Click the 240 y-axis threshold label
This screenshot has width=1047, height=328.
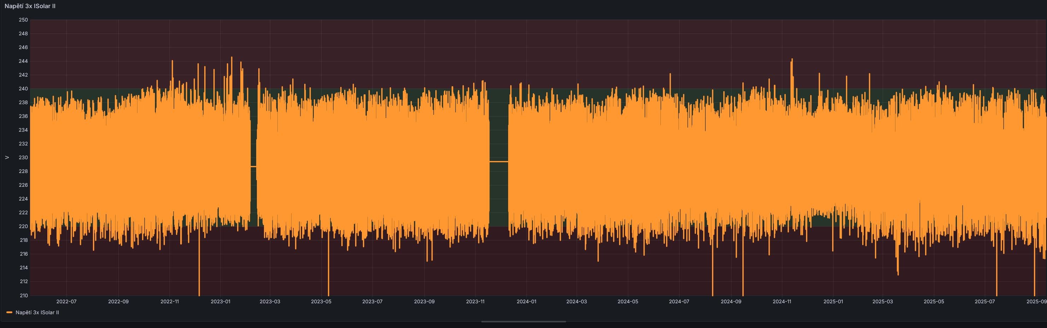point(23,89)
